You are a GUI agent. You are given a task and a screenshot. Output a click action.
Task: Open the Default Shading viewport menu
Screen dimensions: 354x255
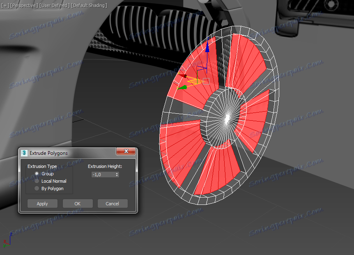[x=89, y=5]
